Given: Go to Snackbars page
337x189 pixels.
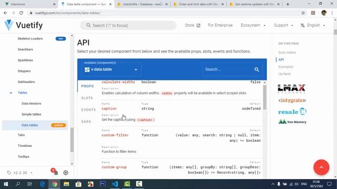Looking at the screenshot, I should pos(25,49).
